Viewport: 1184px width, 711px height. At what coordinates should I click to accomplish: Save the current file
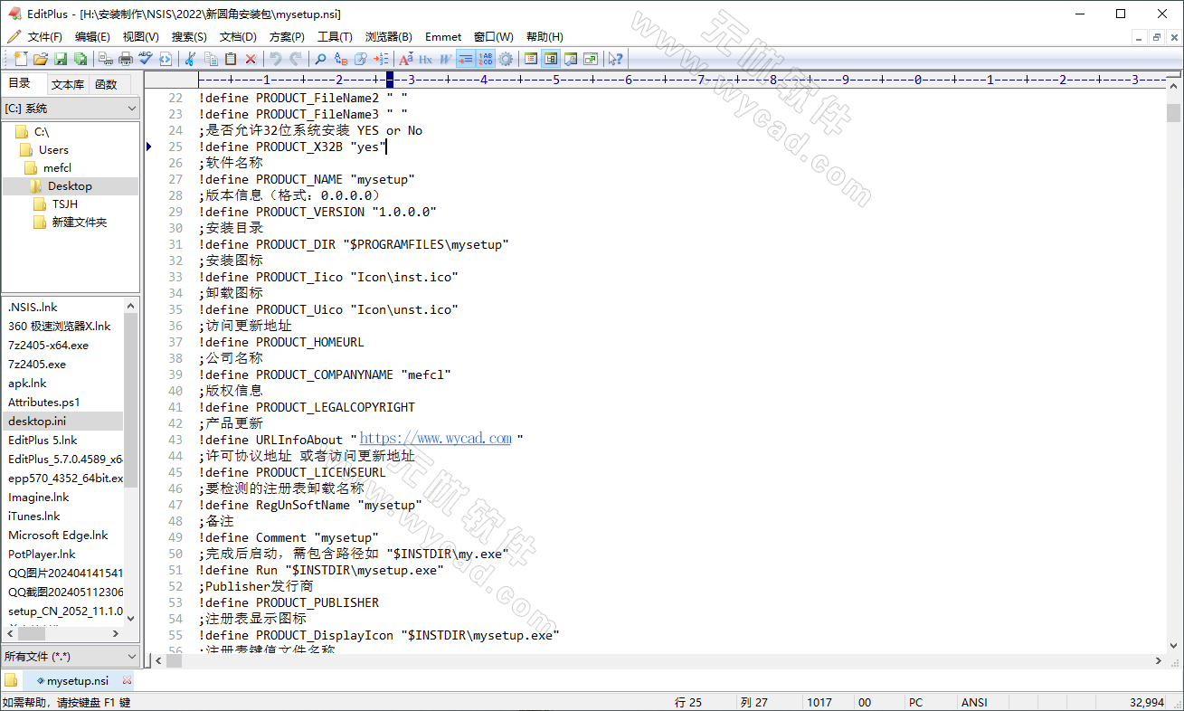(60, 59)
